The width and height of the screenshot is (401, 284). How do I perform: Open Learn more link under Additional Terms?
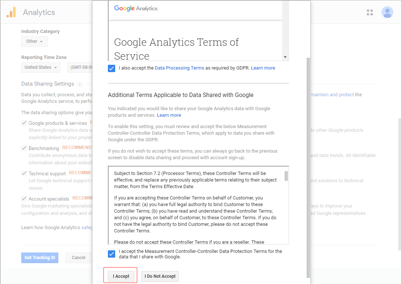(169, 115)
